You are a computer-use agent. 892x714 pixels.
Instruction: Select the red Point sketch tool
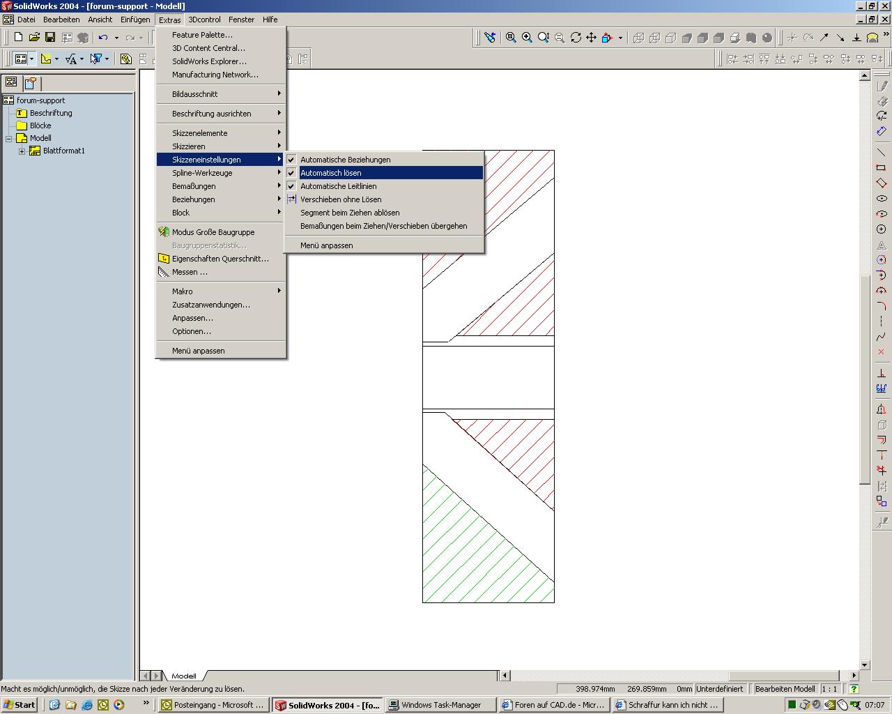pos(882,351)
